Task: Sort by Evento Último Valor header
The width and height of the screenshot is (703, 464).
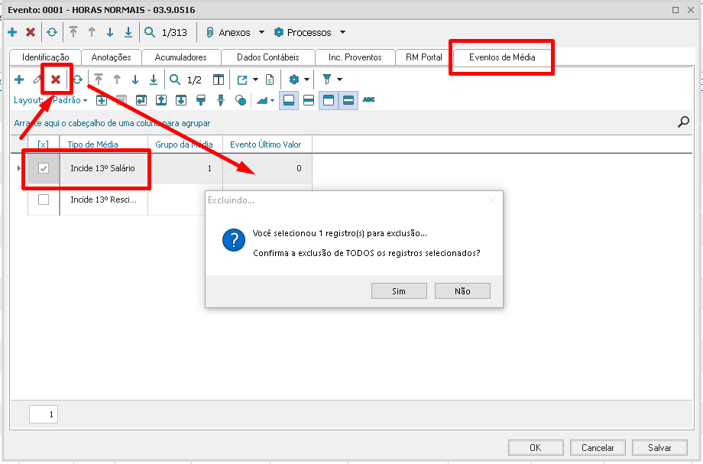Action: (x=267, y=144)
